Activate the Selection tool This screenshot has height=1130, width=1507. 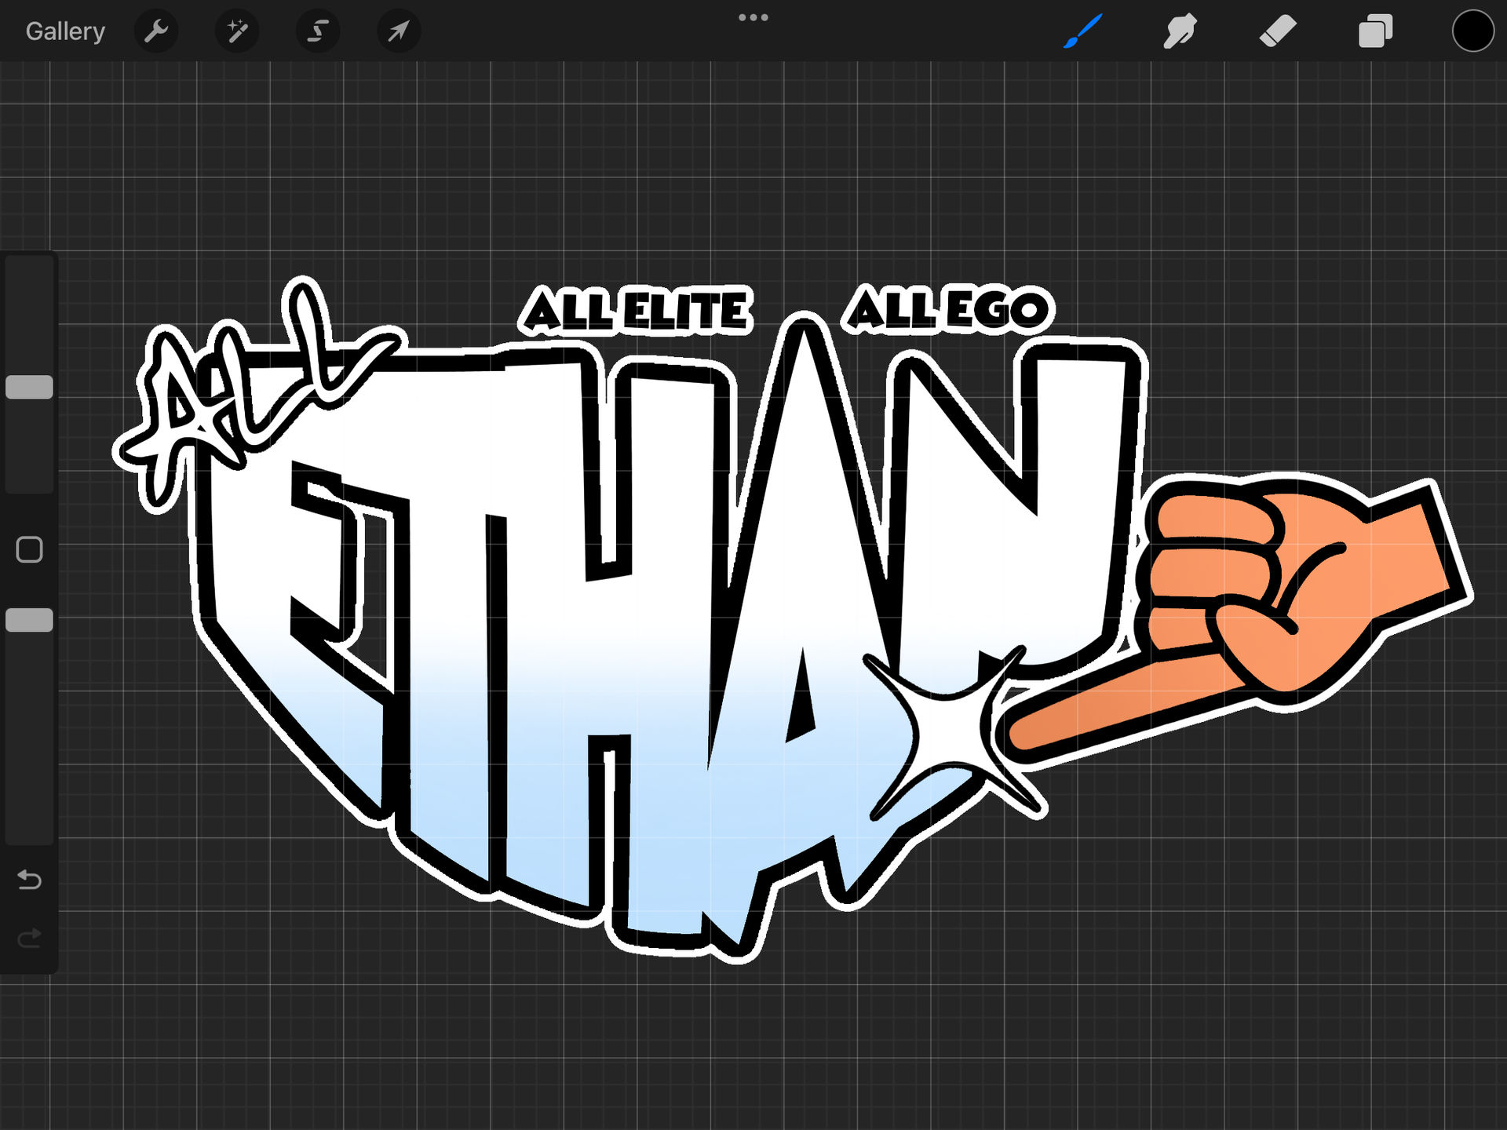318,31
